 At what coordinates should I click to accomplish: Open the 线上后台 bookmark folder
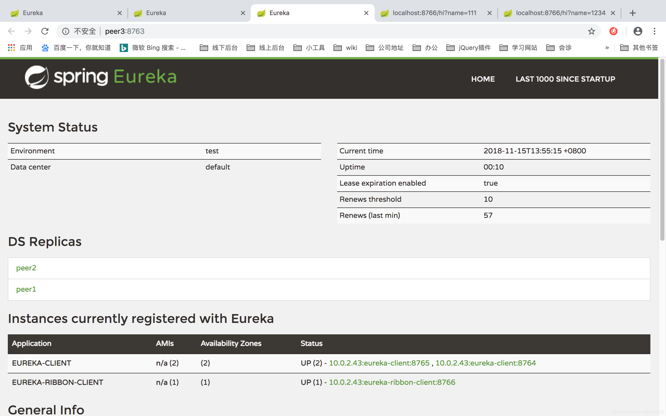coord(265,48)
